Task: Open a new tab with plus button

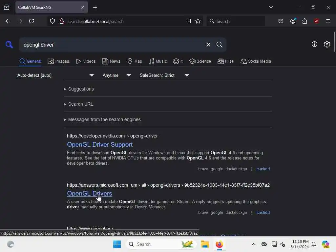Action: pyautogui.click(x=95, y=8)
